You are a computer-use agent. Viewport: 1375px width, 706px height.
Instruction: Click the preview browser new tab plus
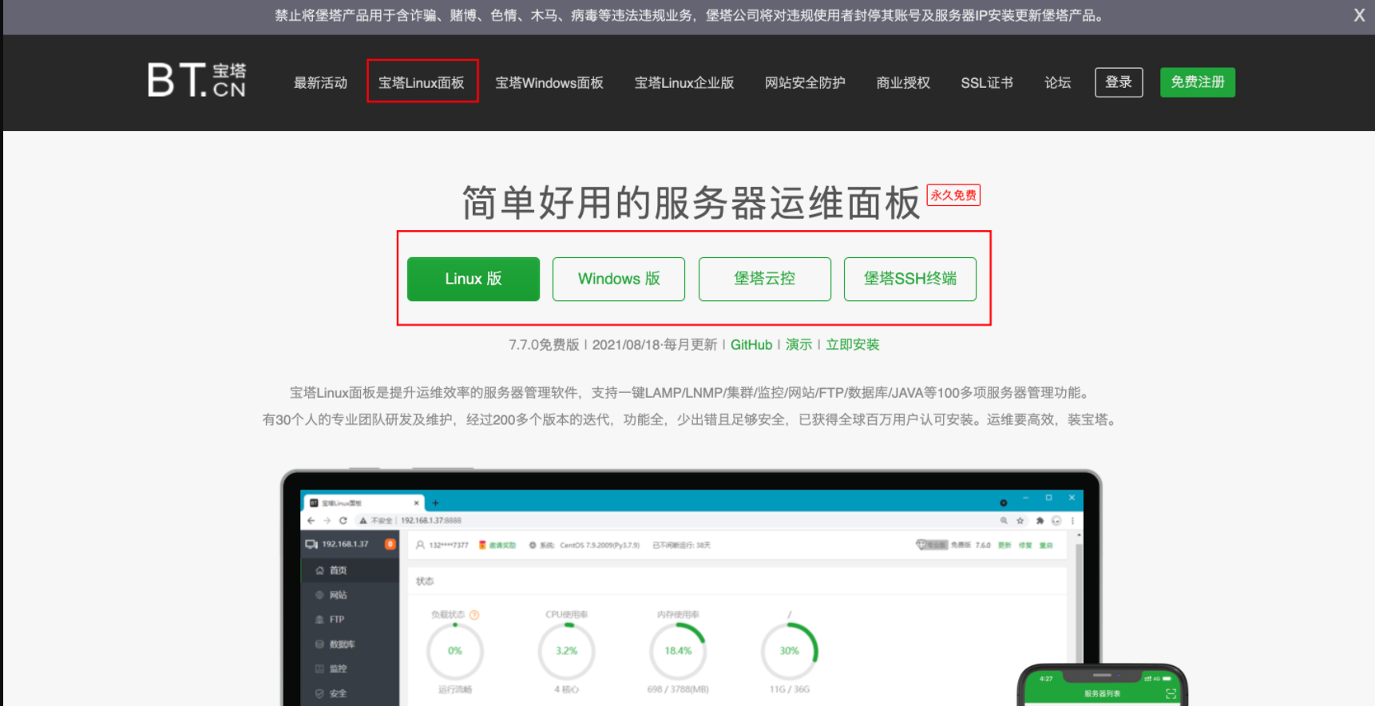coord(436,503)
